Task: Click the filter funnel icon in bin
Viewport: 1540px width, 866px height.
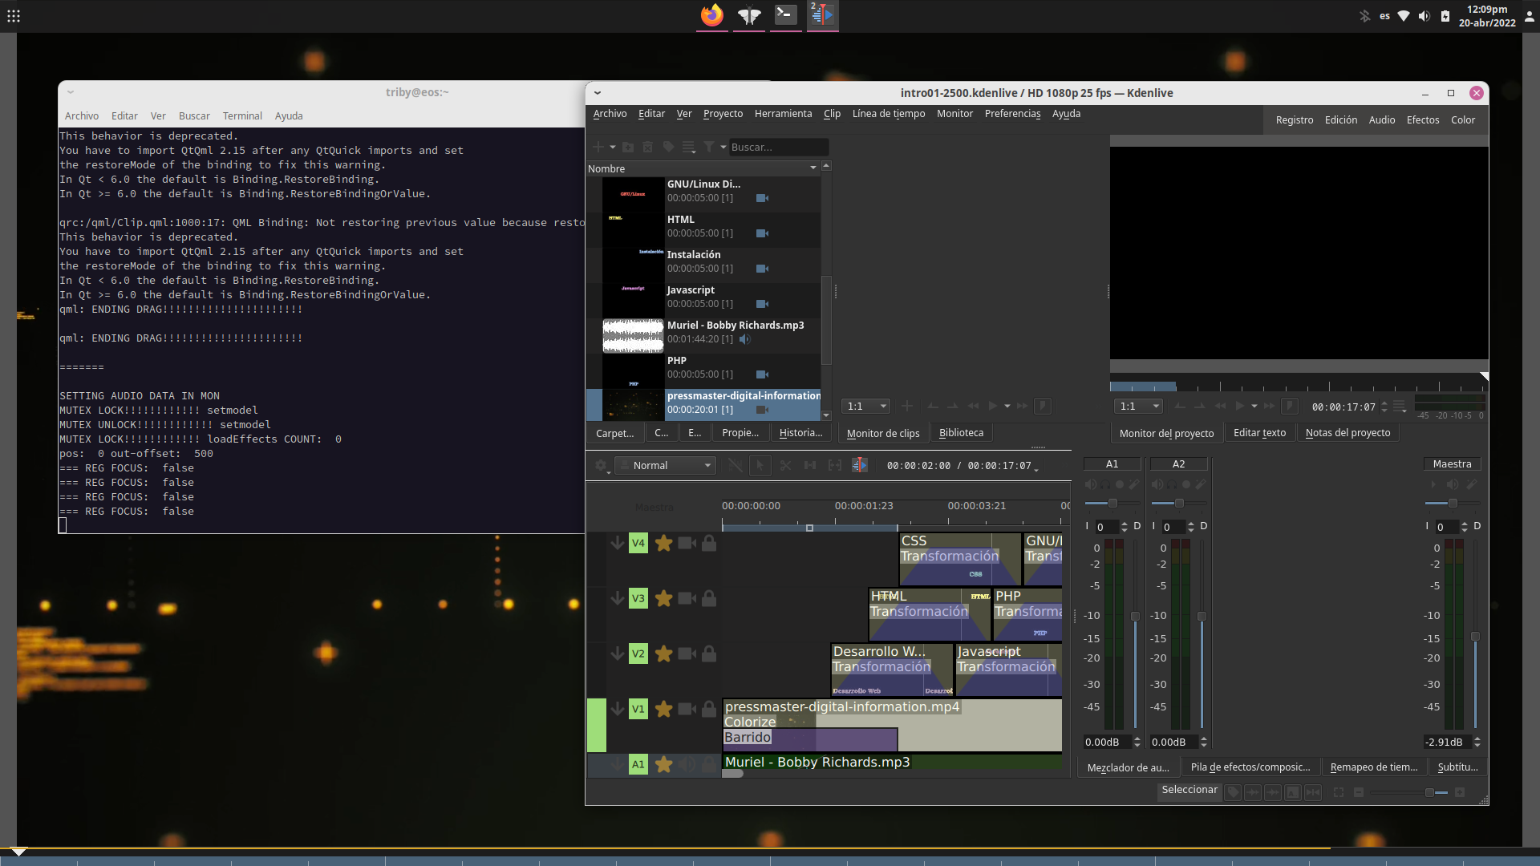Action: (709, 147)
